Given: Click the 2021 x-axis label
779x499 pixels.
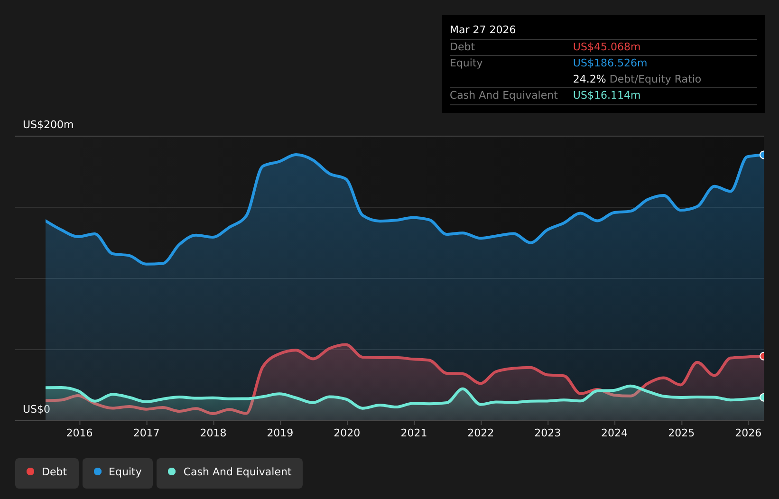Looking at the screenshot, I should click(414, 433).
